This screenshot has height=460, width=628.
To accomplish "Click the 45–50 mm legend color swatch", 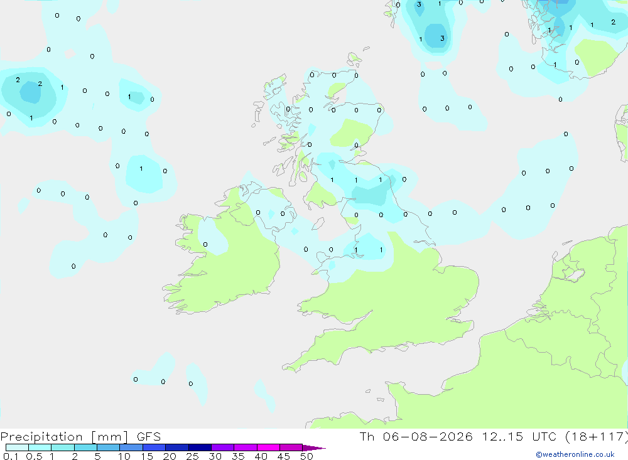I will click(291, 447).
